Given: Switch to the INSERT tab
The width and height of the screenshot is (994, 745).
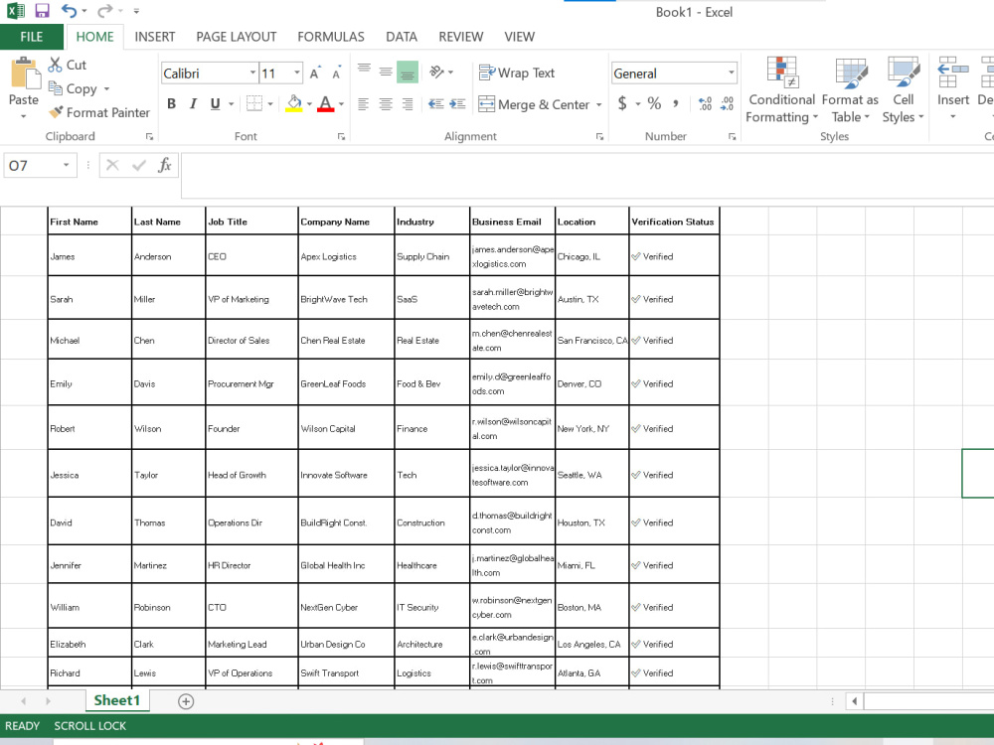Looking at the screenshot, I should (155, 37).
